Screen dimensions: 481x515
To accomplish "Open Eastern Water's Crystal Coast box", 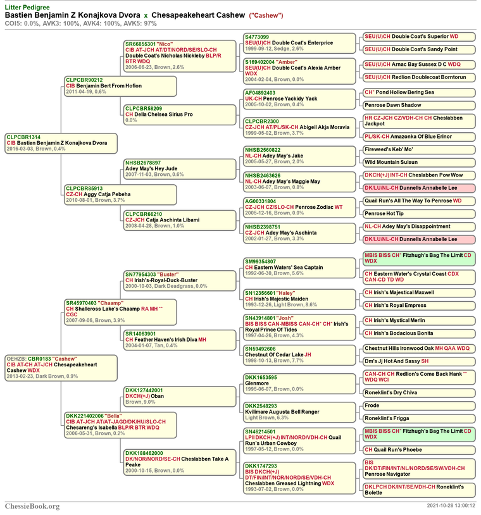I will point(419,277).
